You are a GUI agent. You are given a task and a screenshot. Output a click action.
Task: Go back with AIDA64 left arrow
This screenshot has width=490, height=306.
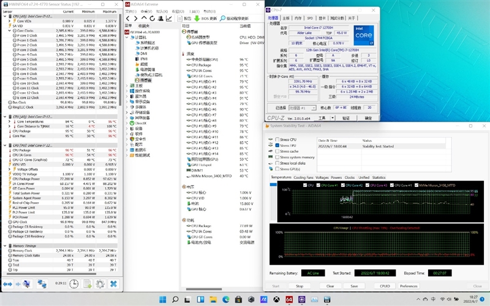tap(128, 19)
